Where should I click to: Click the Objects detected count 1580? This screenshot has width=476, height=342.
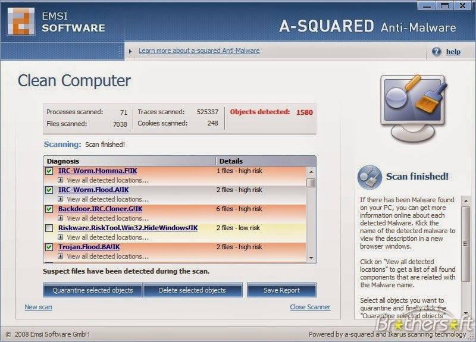point(305,112)
